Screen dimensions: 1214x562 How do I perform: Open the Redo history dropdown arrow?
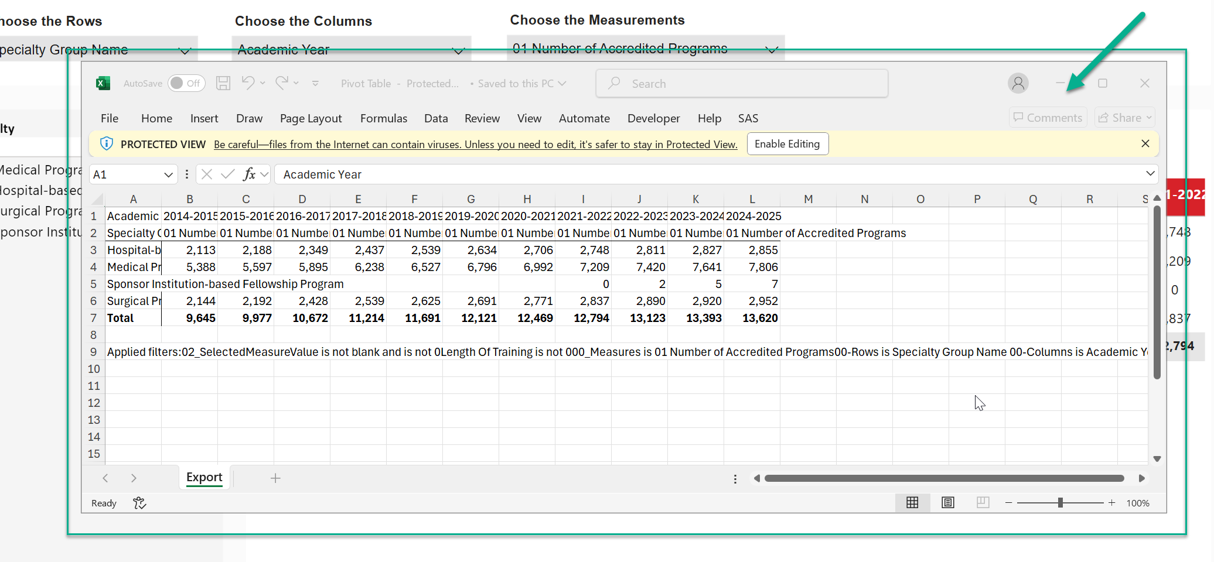[x=296, y=83]
